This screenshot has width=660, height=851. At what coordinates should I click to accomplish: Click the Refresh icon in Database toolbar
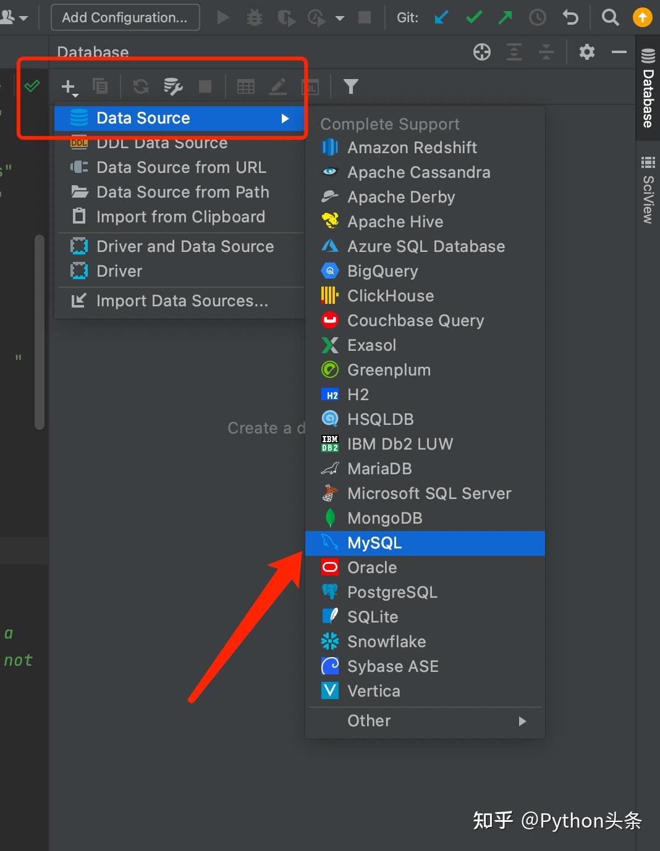[x=141, y=86]
